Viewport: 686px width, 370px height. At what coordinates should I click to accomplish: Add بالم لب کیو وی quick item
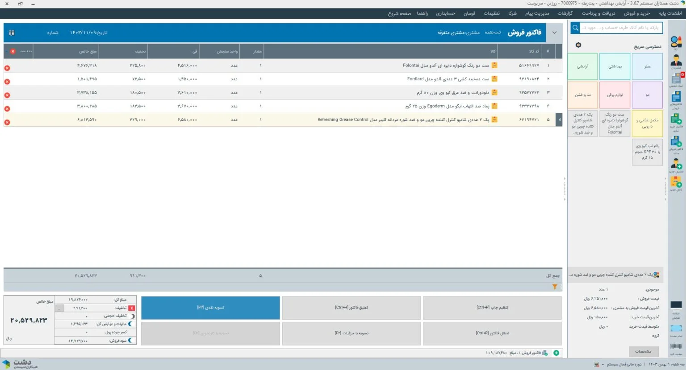pos(647,152)
